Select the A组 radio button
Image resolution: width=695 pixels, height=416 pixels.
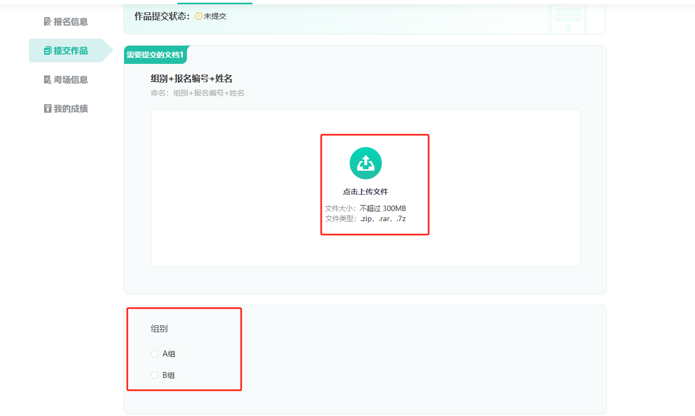point(155,354)
